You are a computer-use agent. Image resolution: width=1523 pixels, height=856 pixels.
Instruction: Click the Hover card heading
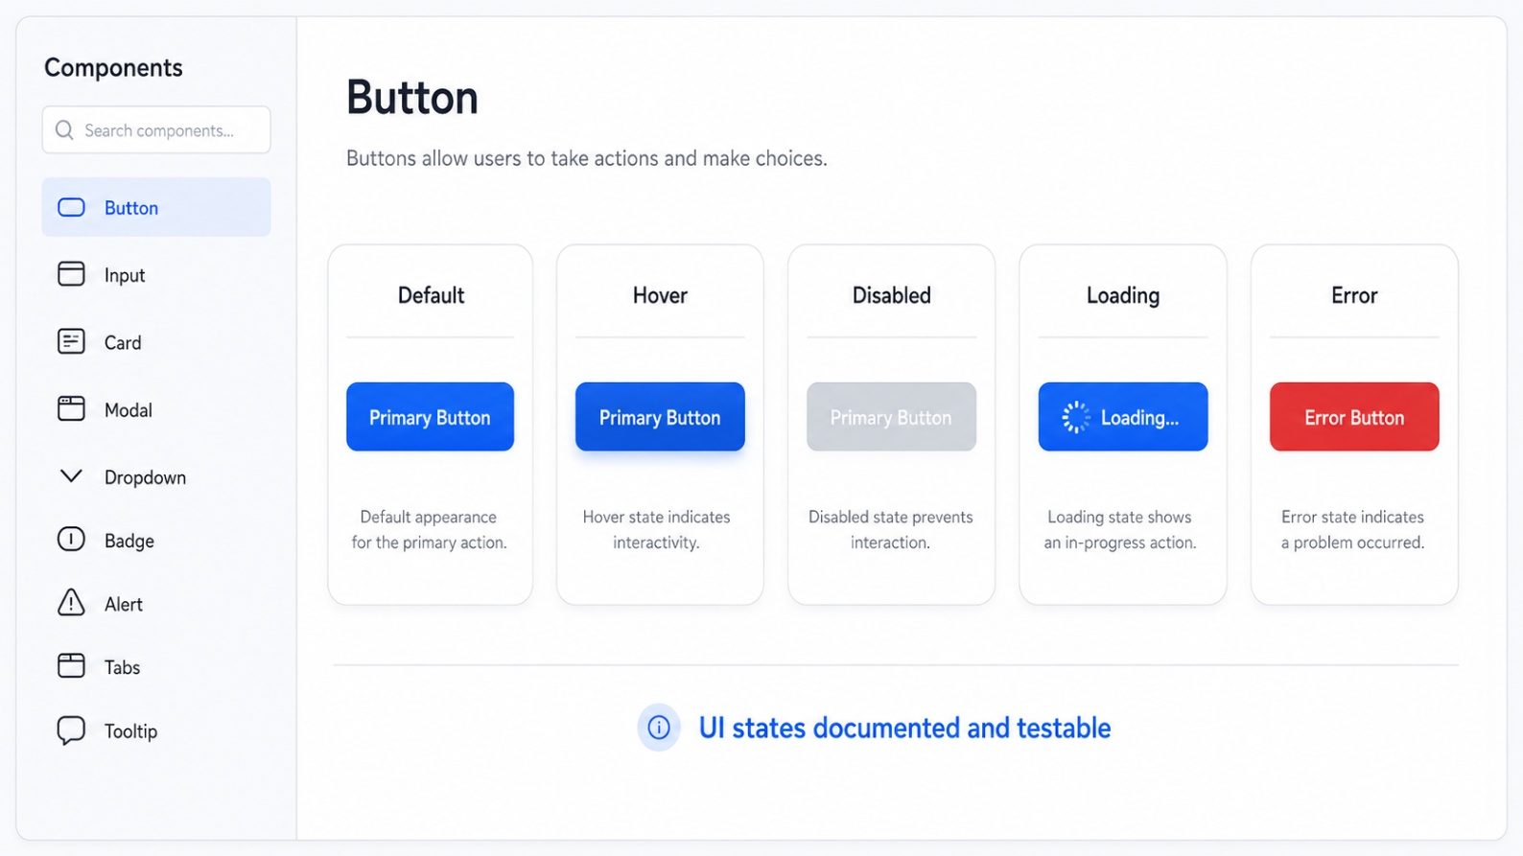(x=660, y=295)
